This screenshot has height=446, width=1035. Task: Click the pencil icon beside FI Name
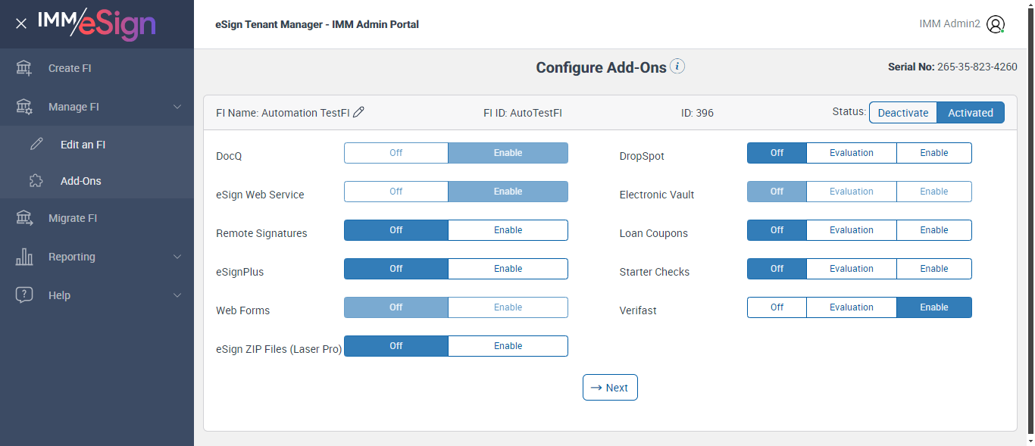(x=359, y=112)
